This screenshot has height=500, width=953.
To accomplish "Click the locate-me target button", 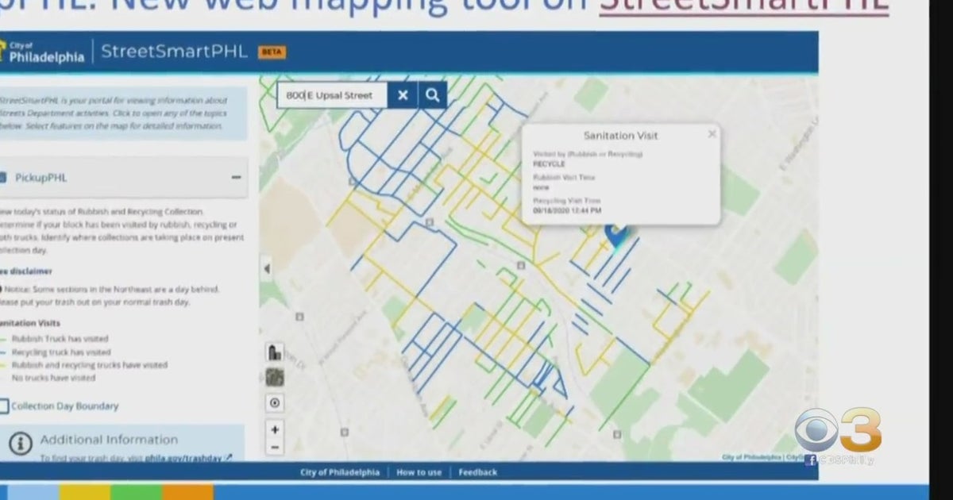I will pos(275,403).
